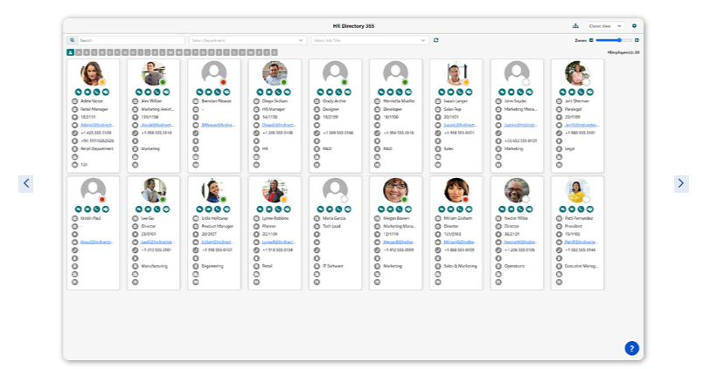The height and width of the screenshot is (369, 702).
Task: Go to next page with right arrow
Action: pos(681,183)
